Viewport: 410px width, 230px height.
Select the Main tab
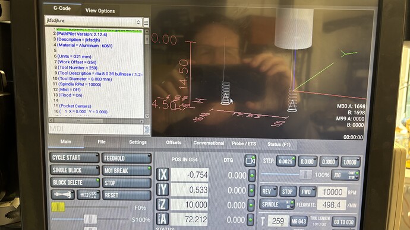[x=66, y=142]
